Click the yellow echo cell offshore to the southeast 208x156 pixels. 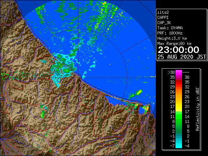pyautogui.click(x=139, y=92)
